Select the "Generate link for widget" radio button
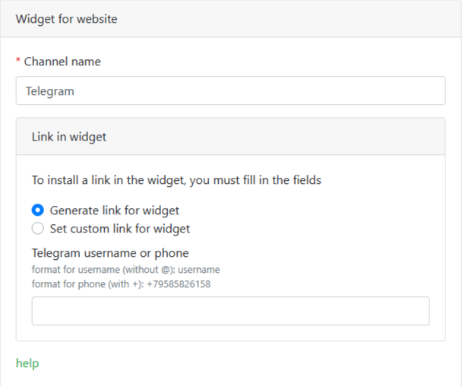The height and width of the screenshot is (386, 462). (x=38, y=210)
